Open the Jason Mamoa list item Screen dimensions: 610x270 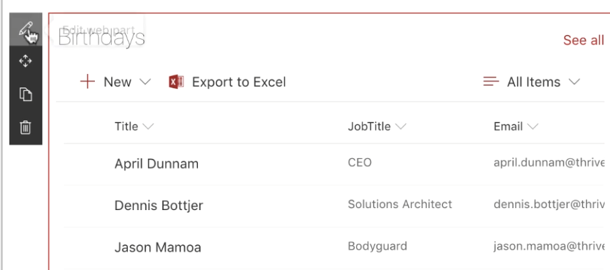[158, 247]
